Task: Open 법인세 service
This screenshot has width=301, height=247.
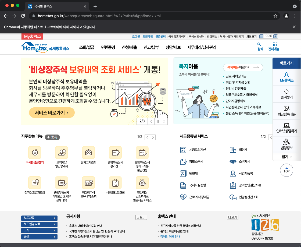Action: point(238,150)
